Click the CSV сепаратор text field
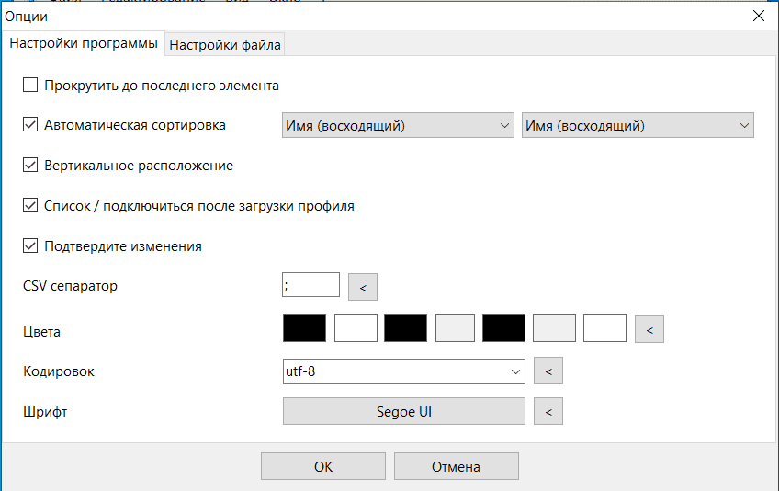This screenshot has width=779, height=491. [x=310, y=286]
